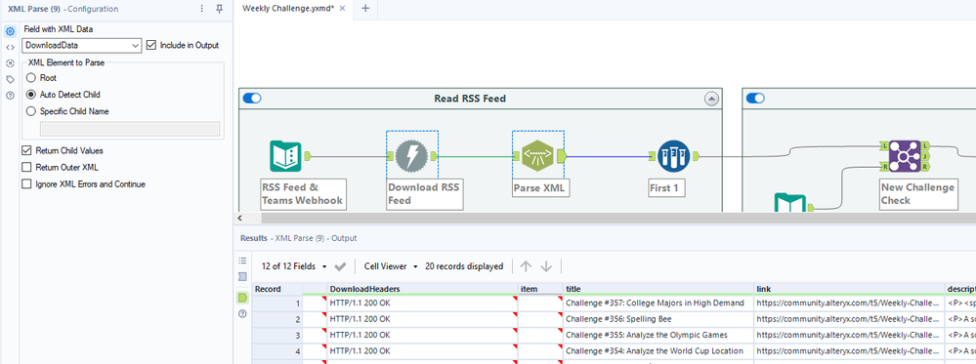Open the Configuration window options menu (three dots)
The width and height of the screenshot is (976, 364).
(201, 9)
